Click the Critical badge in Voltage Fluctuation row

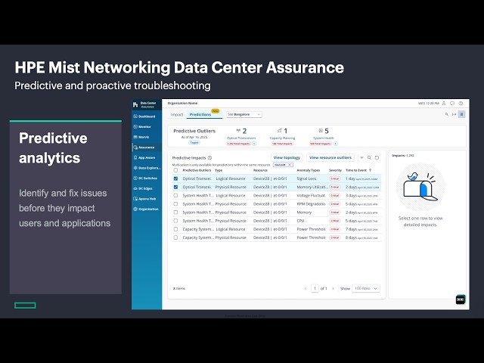334,195
